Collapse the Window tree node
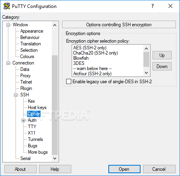 tap(8, 25)
